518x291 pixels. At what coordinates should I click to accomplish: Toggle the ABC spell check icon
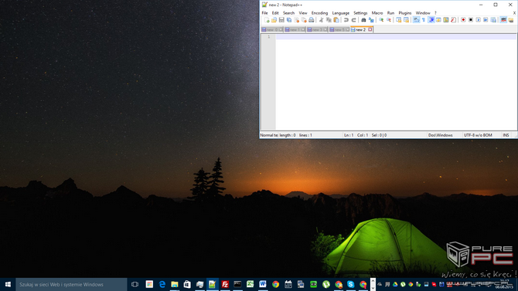[503, 20]
